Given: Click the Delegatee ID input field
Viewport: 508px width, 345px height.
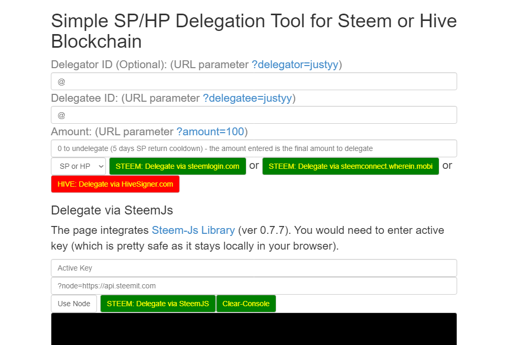Looking at the screenshot, I should (254, 115).
